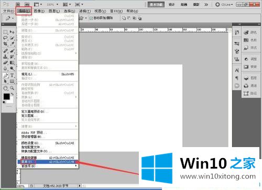Open the status bar info arrow
Viewport: 262px width, 190px height.
tap(80, 186)
